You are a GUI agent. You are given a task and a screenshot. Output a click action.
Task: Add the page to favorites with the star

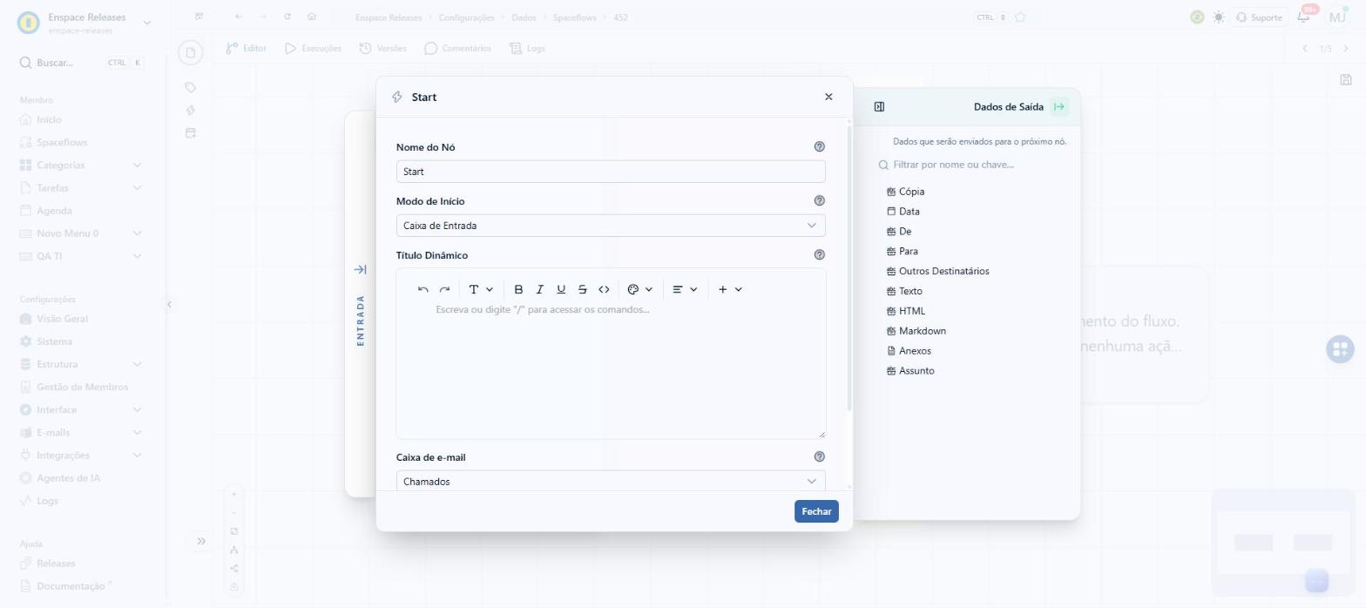[x=1020, y=17]
